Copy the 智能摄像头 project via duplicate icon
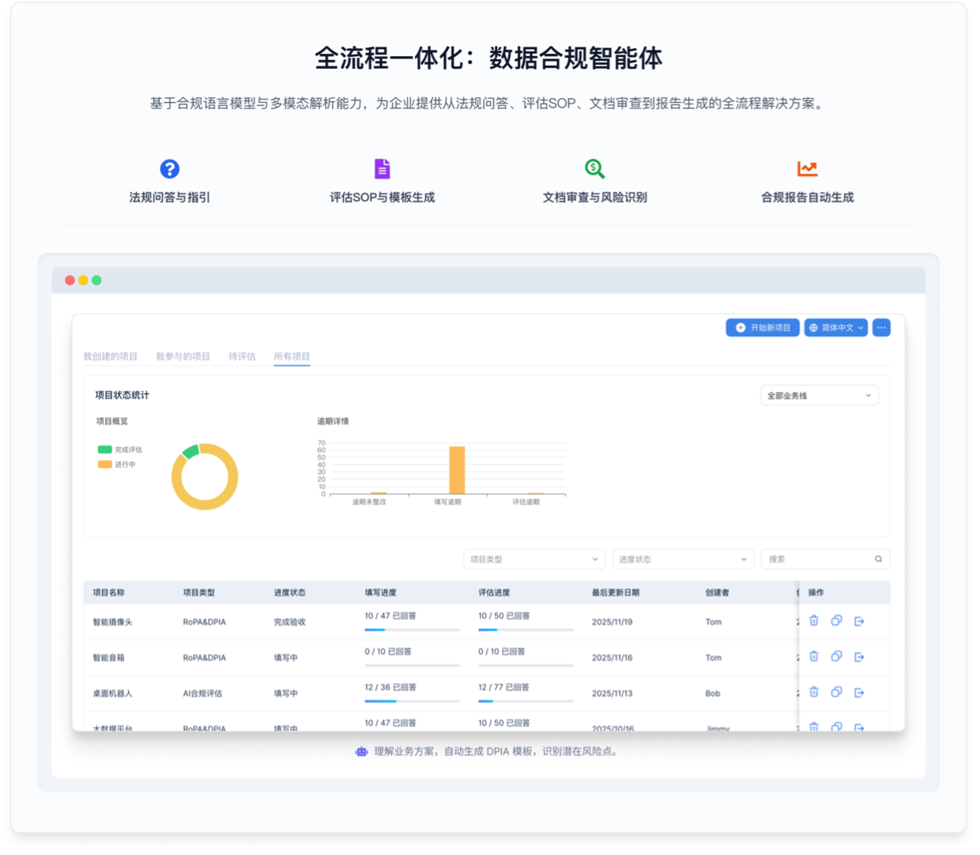 tap(836, 621)
